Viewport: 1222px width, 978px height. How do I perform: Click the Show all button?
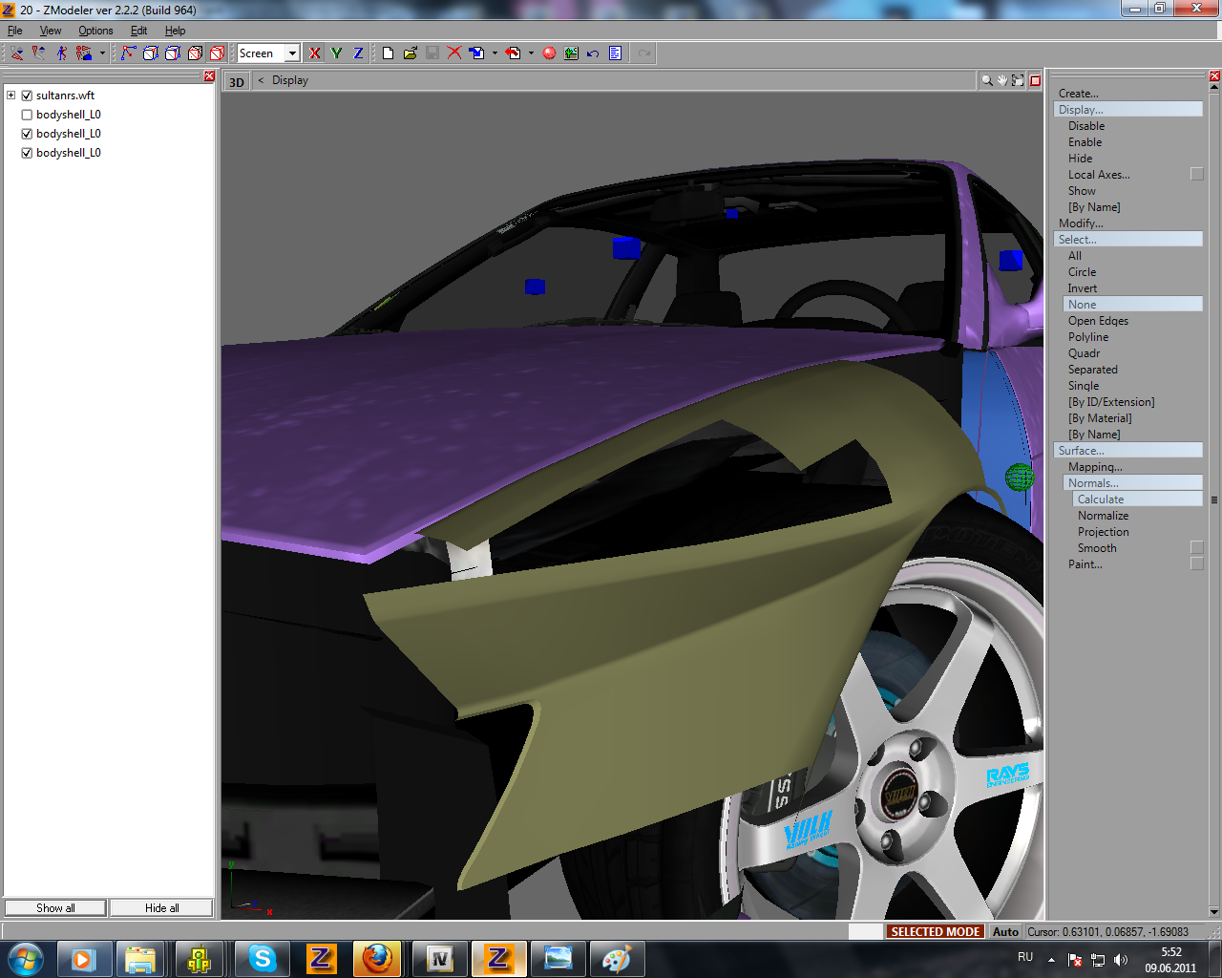coord(55,908)
